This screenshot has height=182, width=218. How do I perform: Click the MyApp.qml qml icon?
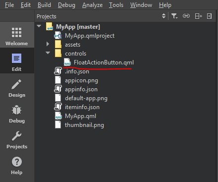click(x=58, y=116)
